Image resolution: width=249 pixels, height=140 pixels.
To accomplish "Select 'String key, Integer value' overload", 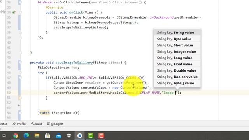I will (x=177, y=52).
